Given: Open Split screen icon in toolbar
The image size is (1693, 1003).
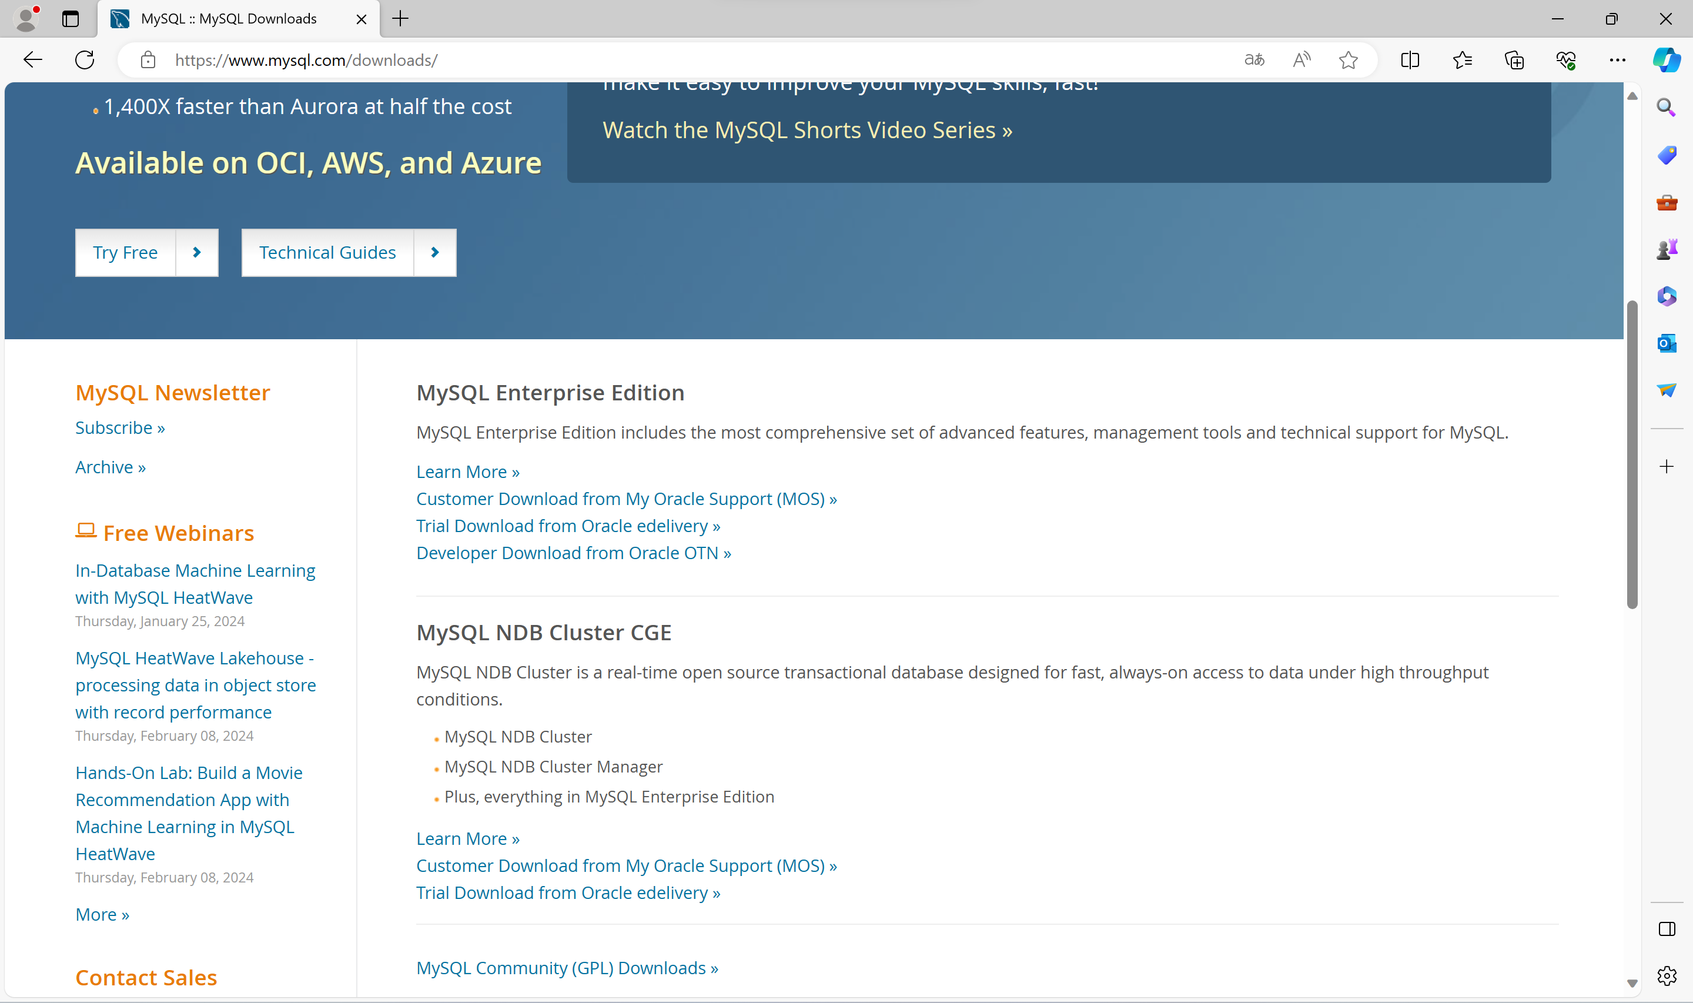Looking at the screenshot, I should tap(1410, 60).
